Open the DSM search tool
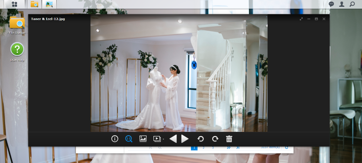Viewport: 362px width, 163px height. coord(352,4)
